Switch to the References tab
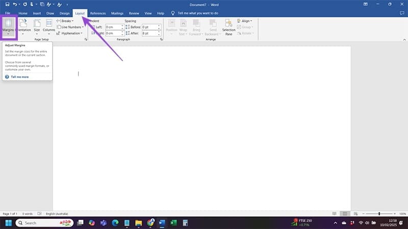This screenshot has width=408, height=229. 98,13
